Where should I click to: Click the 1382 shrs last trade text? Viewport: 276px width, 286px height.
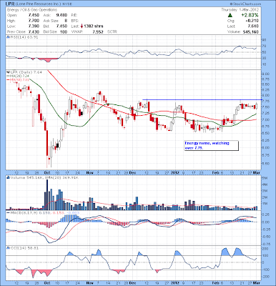[x=94, y=26]
